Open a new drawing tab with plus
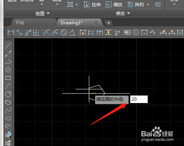The height and width of the screenshot is (146, 184). pyautogui.click(x=109, y=23)
